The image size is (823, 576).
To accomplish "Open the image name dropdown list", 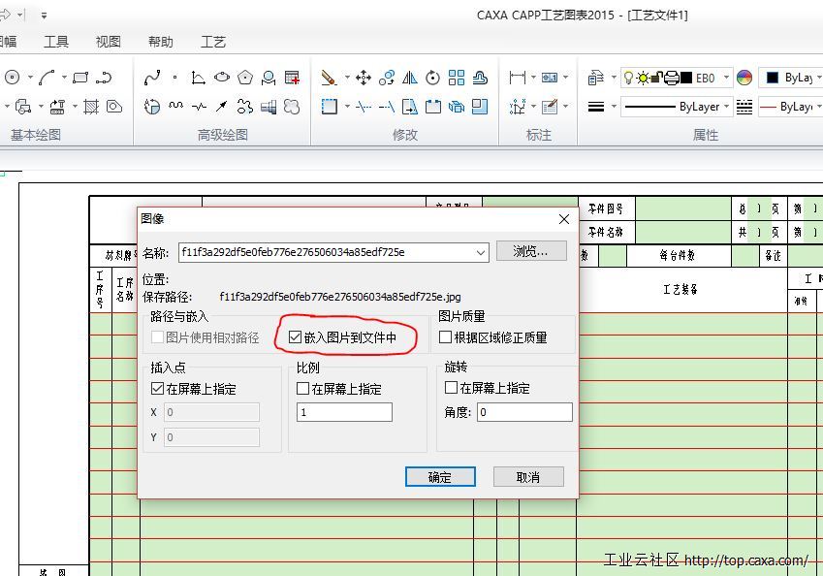I will click(x=482, y=252).
